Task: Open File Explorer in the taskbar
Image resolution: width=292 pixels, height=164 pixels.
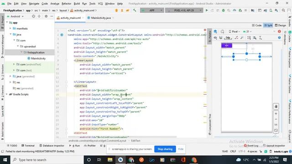Action: pos(110,160)
